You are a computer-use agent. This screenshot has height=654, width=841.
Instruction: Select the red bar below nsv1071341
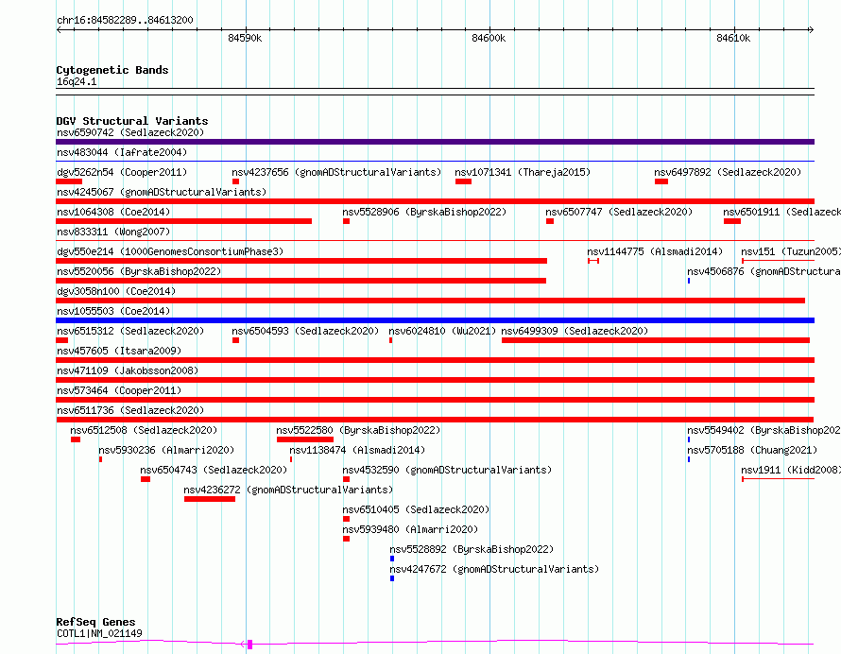[x=463, y=181]
